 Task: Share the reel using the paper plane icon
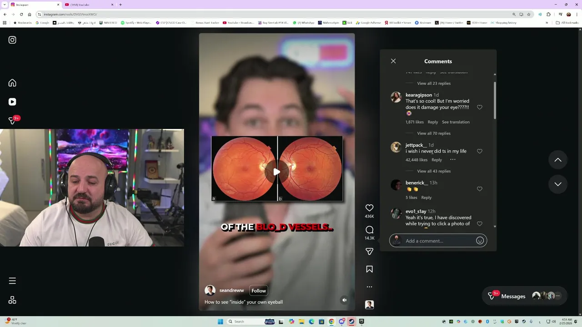tap(369, 251)
